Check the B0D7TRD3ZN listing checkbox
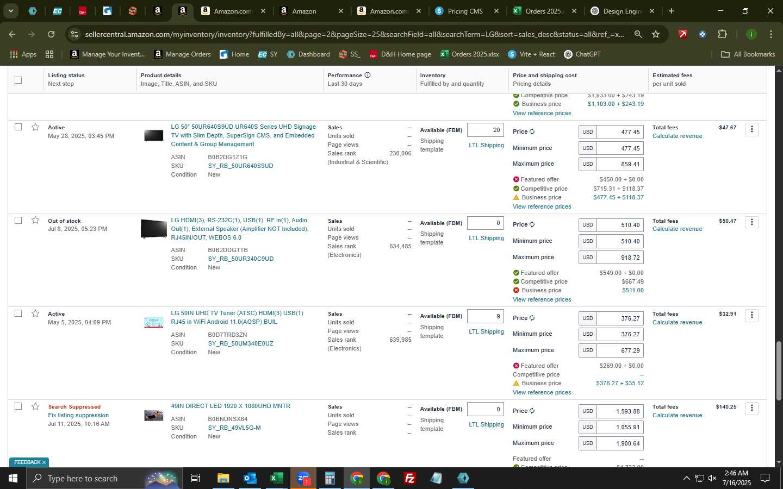 (x=18, y=314)
